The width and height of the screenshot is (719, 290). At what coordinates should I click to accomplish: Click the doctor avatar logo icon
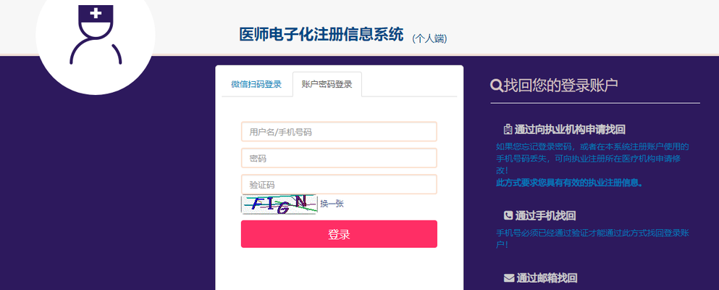click(x=96, y=34)
